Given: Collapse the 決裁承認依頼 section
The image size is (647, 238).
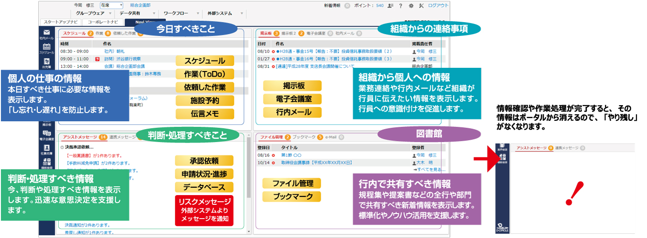Looking at the screenshot, I should pos(62,147).
